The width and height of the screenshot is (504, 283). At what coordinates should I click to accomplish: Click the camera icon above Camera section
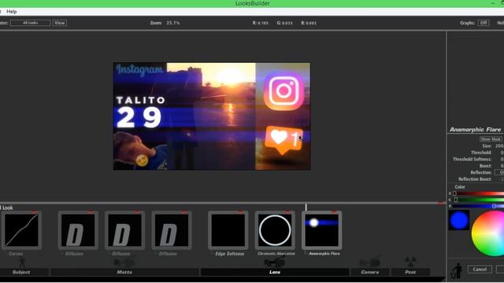click(x=369, y=262)
